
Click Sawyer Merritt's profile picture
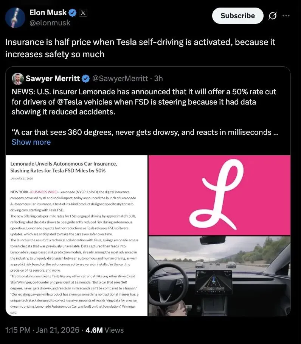[18, 79]
